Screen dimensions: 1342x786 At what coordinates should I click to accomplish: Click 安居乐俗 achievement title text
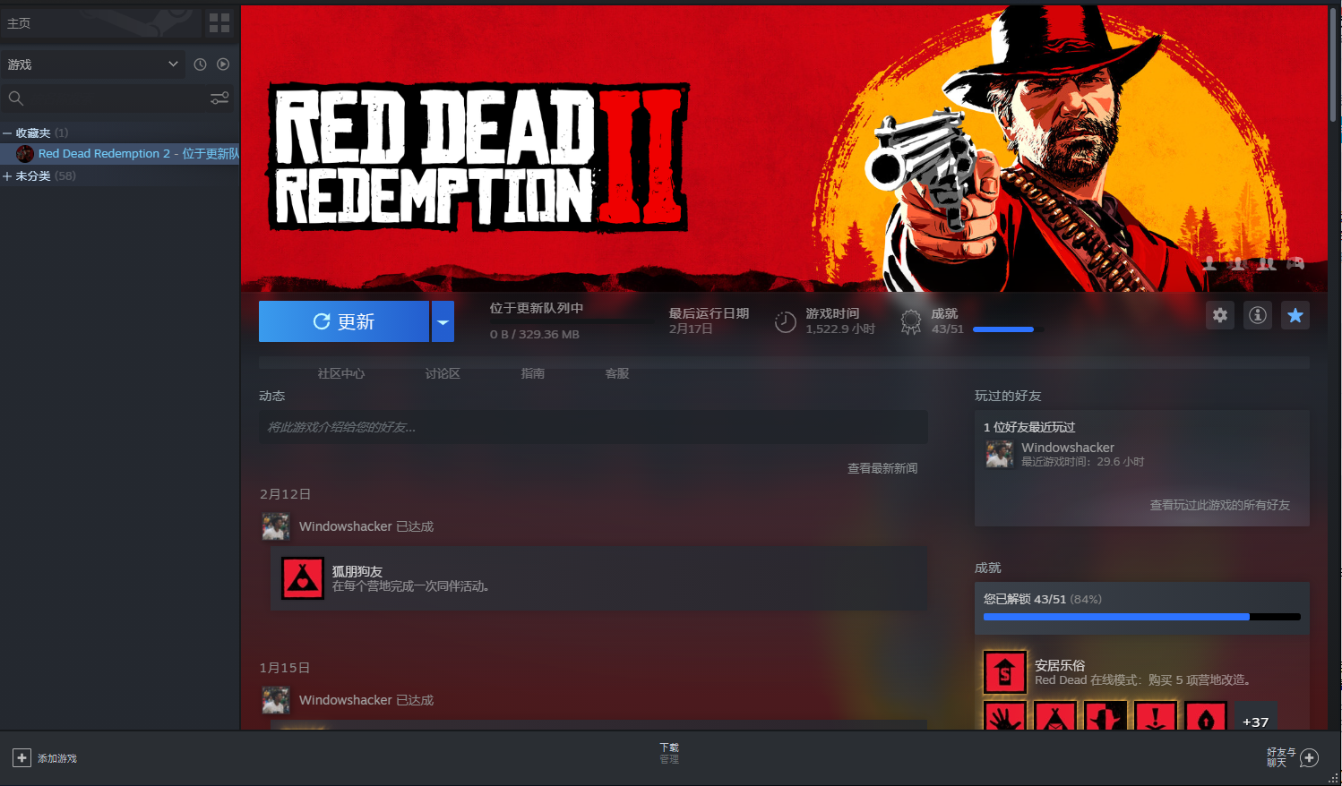pyautogui.click(x=1060, y=665)
